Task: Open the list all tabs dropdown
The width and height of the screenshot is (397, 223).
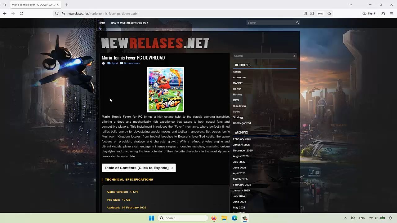Action: click(351, 5)
